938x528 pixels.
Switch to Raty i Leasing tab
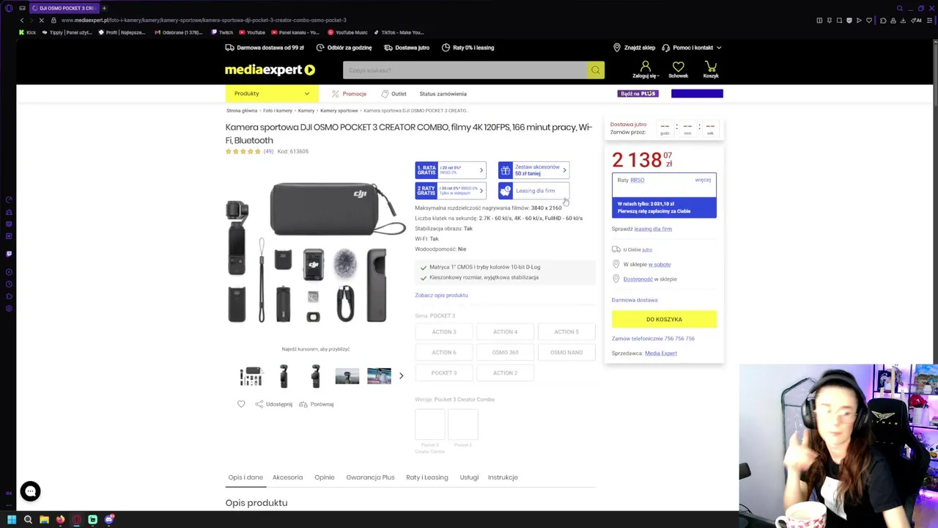click(427, 477)
